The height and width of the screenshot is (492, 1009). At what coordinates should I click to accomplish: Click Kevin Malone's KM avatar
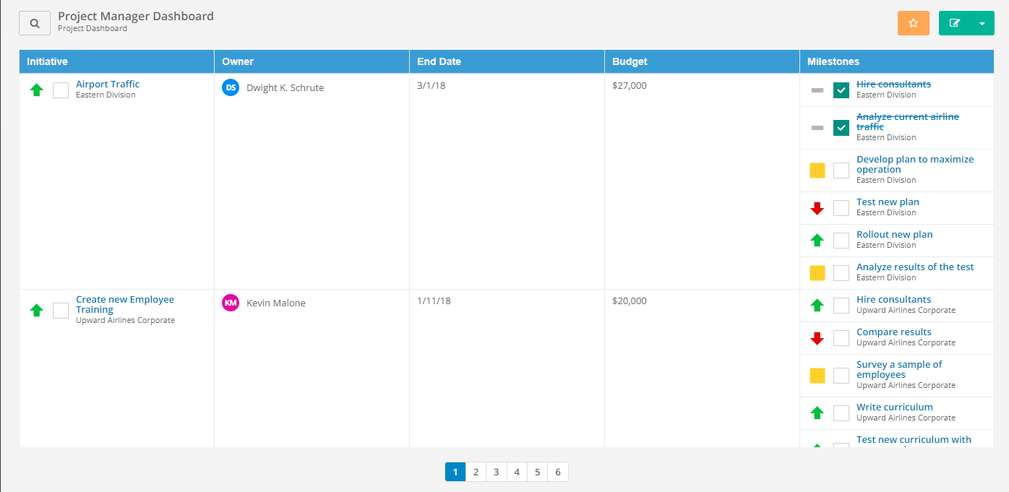(x=230, y=303)
